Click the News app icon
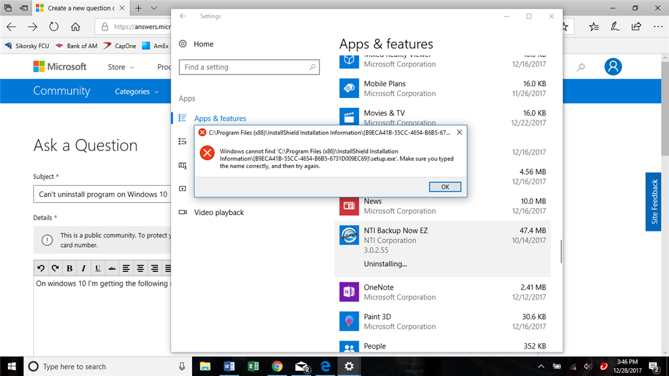The width and height of the screenshot is (669, 376). [349, 205]
